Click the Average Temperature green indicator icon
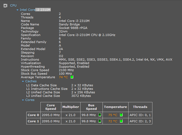This screenshot has height=135, width=182. [x=72, y=77]
